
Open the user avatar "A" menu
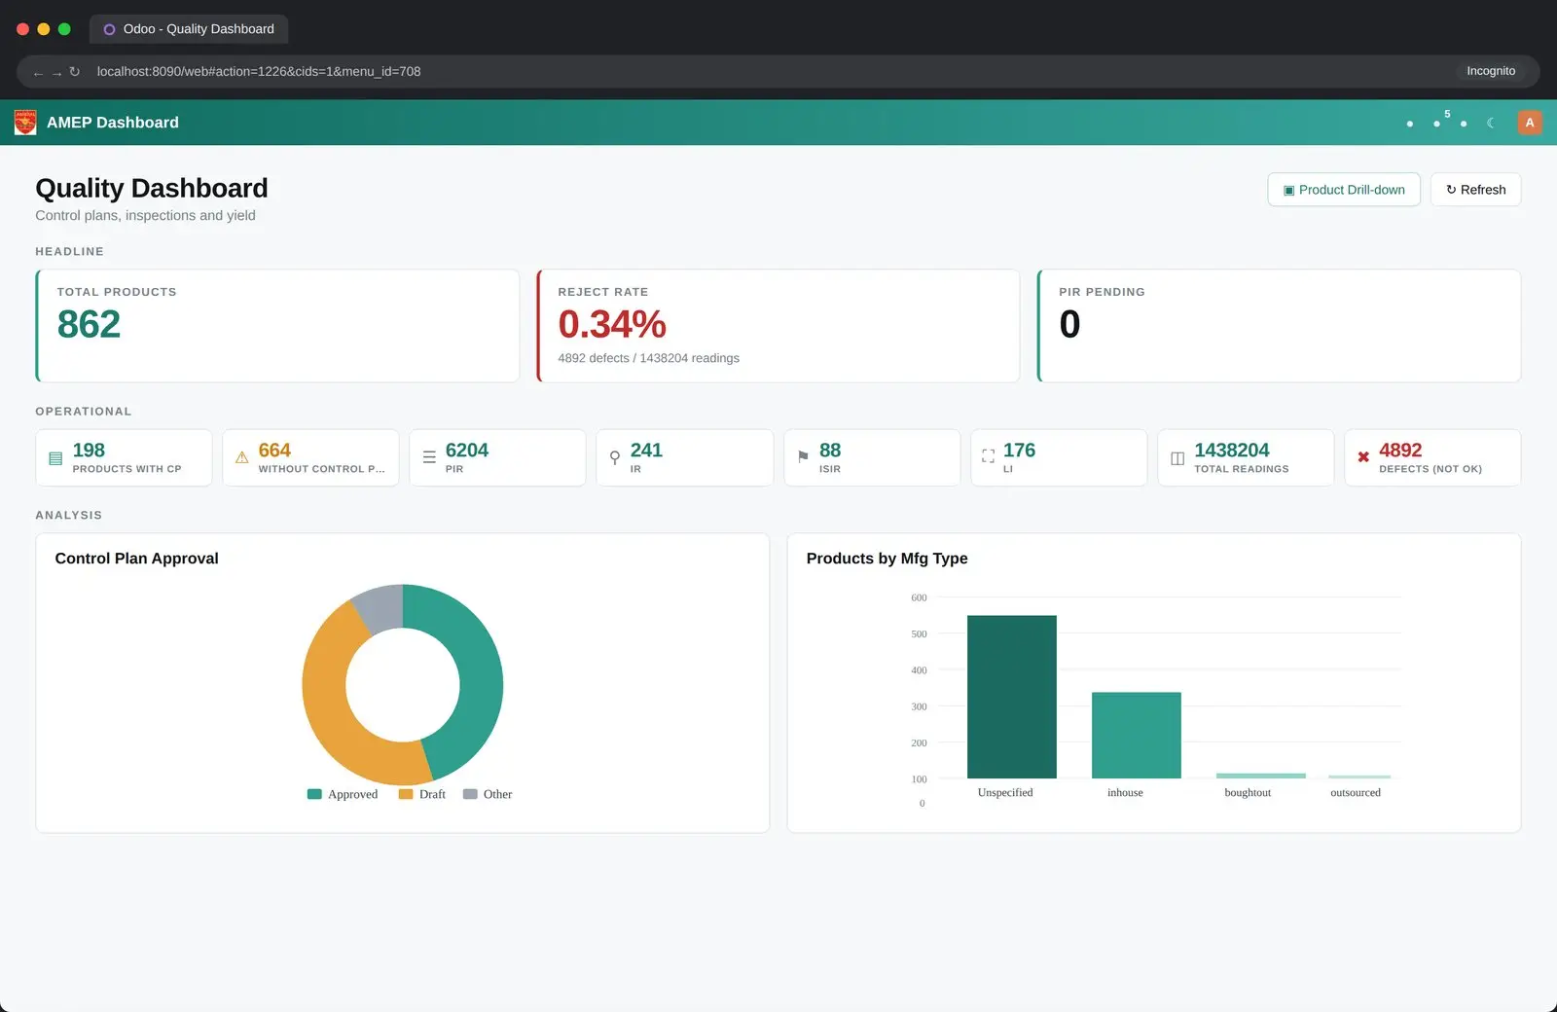(x=1530, y=123)
